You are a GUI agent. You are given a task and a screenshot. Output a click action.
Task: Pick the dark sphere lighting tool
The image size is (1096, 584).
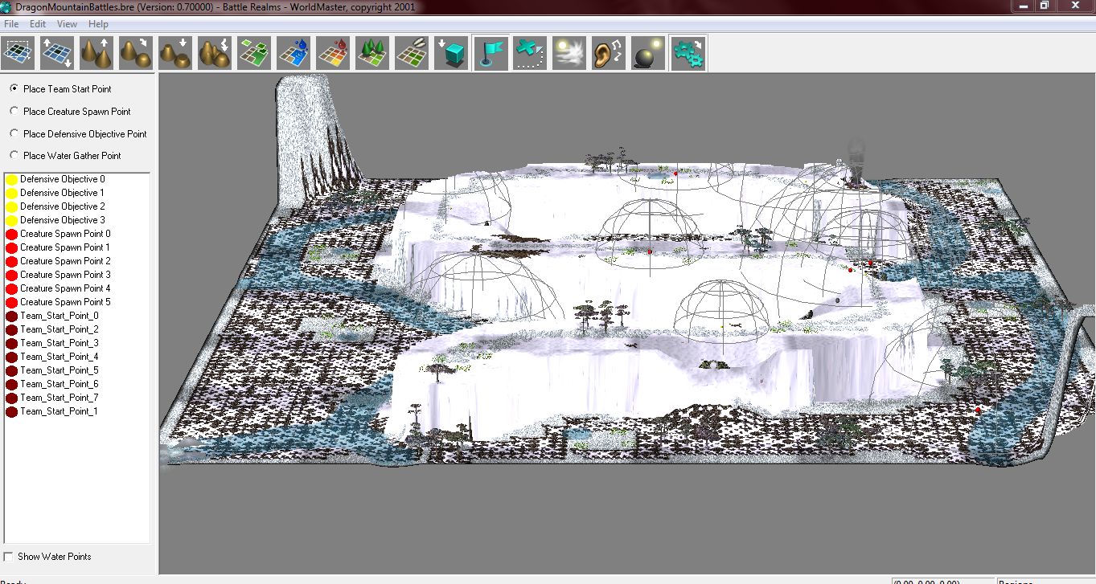pos(648,53)
